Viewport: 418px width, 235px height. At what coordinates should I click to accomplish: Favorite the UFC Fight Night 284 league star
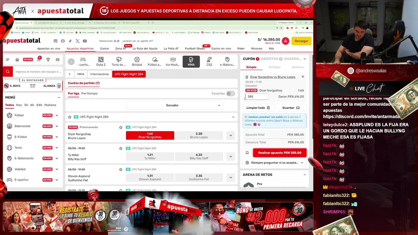(70, 117)
